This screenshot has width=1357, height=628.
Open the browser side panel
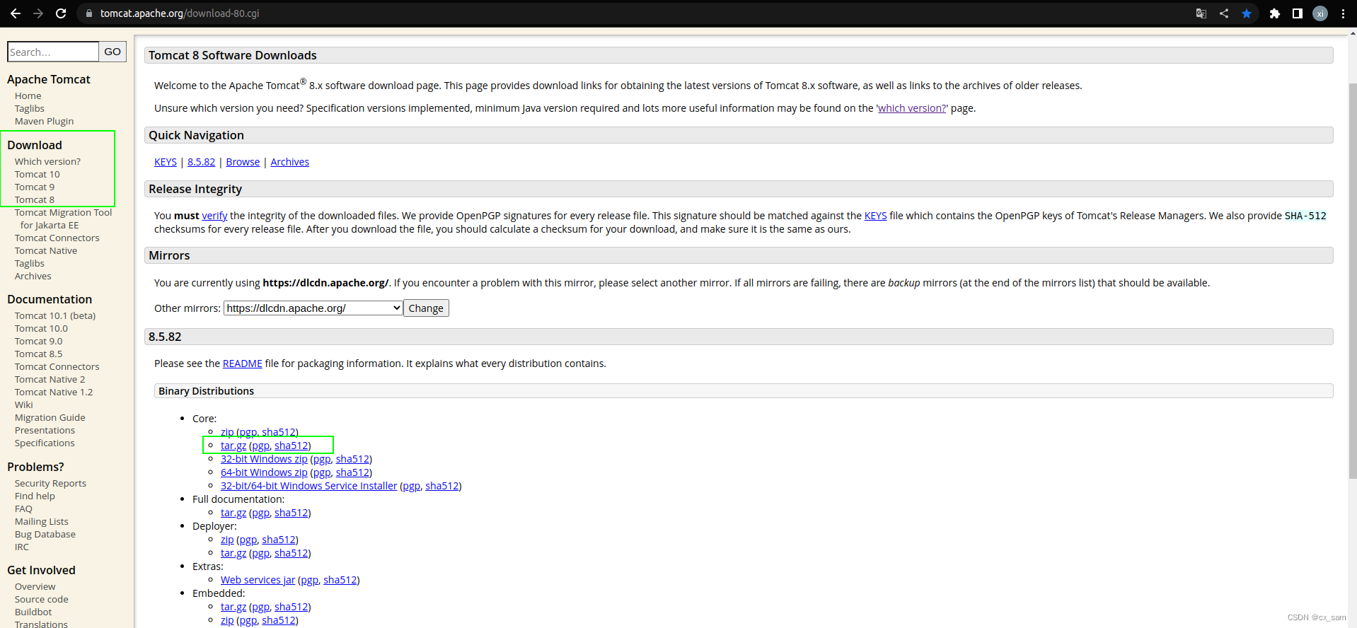[1298, 13]
